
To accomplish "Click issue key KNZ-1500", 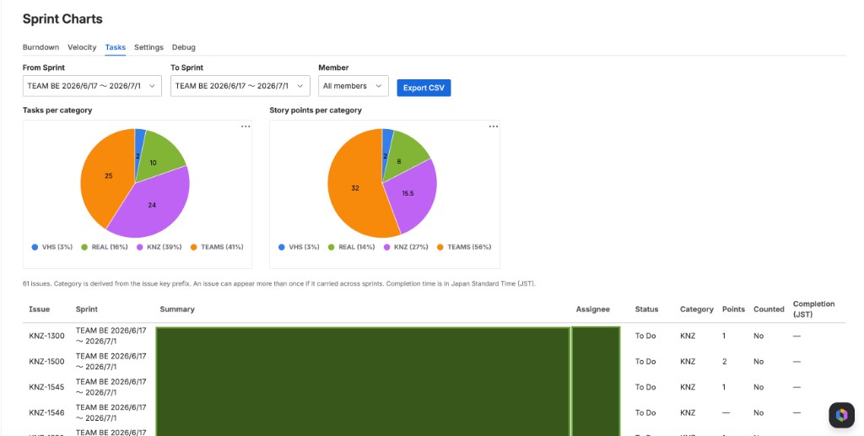I will pyautogui.click(x=47, y=362).
